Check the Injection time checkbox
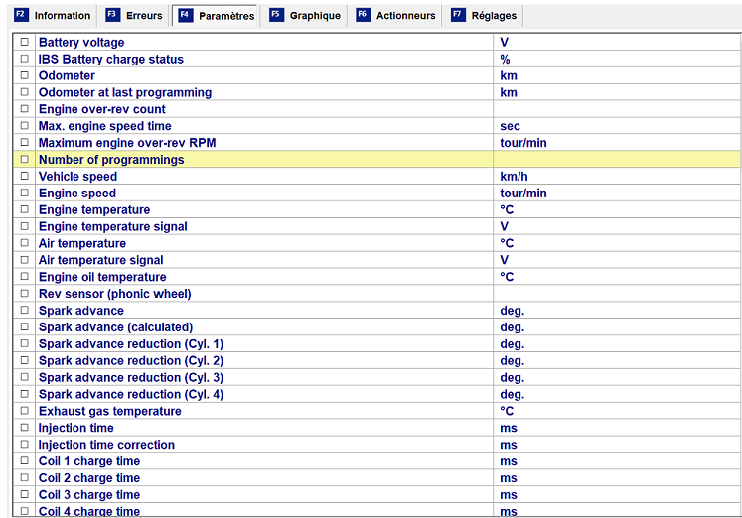Image resolution: width=742 pixels, height=518 pixels. (25, 428)
